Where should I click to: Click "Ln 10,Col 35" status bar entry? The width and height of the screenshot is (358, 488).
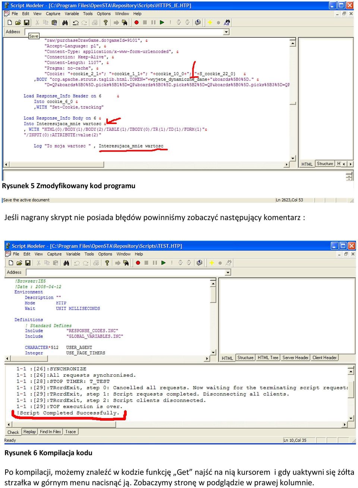[x=295, y=441]
